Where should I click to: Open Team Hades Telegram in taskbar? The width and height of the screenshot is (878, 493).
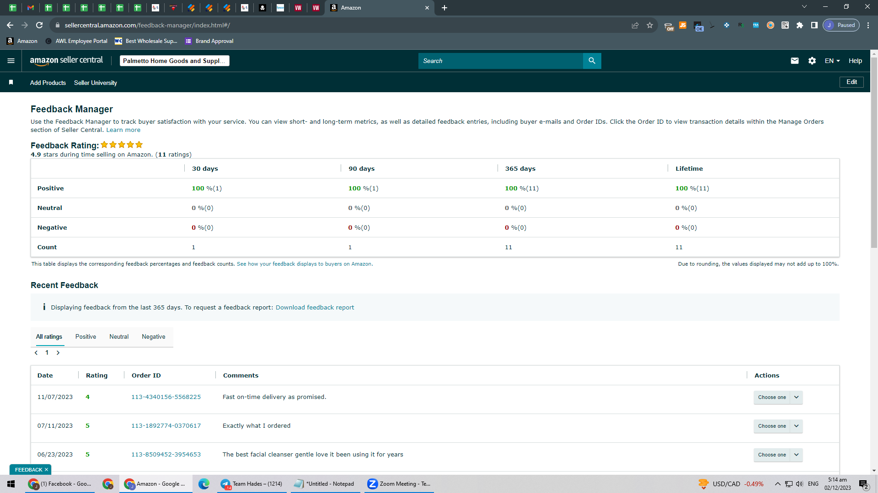252,484
